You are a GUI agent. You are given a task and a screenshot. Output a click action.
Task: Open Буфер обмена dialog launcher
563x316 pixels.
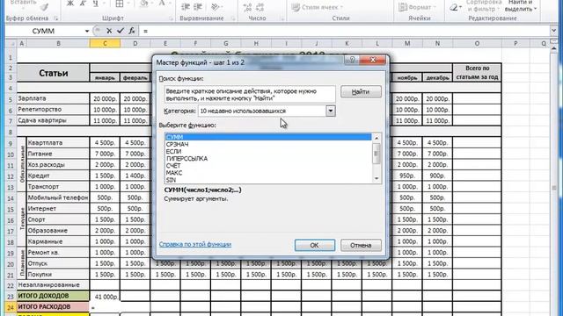[x=56, y=18]
